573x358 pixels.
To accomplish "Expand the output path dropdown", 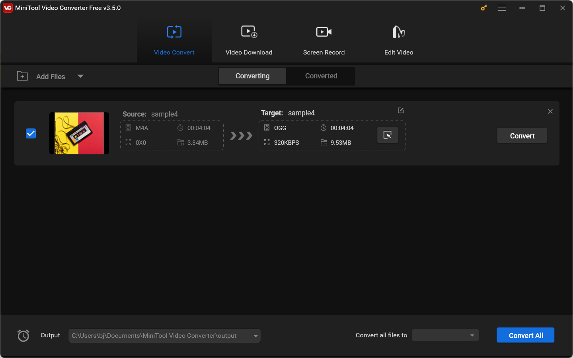I will click(255, 336).
